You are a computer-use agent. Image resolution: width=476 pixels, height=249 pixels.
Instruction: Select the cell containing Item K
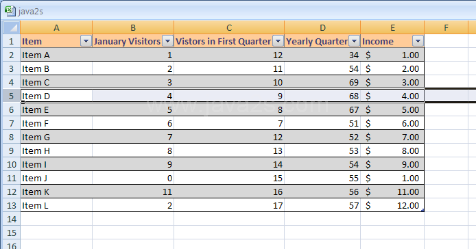[x=56, y=192]
